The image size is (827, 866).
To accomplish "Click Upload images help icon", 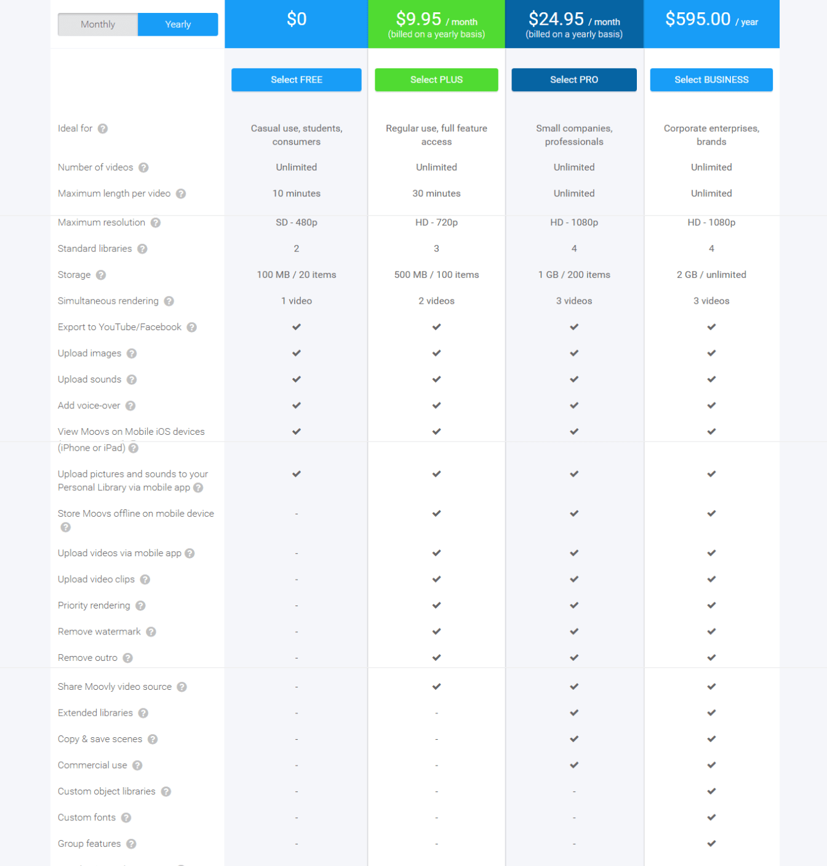I will (132, 354).
